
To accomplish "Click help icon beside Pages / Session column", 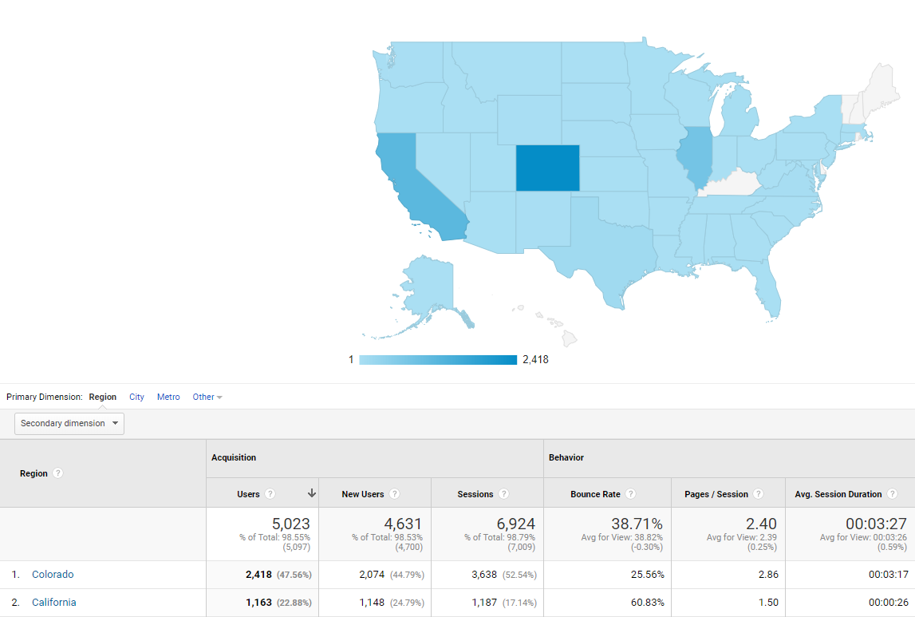I will (x=758, y=494).
